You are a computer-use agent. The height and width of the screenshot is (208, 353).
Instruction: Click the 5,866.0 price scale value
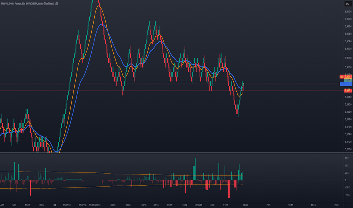click(348, 149)
